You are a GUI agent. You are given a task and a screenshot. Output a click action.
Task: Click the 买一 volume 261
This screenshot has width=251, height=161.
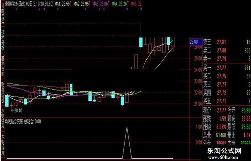tap(247, 68)
